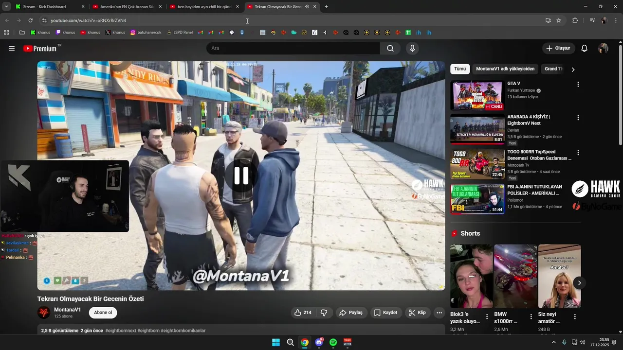Viewport: 623px width, 350px height.
Task: Switch to Amerika'nın EN Çok Aranan tab
Action: tap(127, 7)
